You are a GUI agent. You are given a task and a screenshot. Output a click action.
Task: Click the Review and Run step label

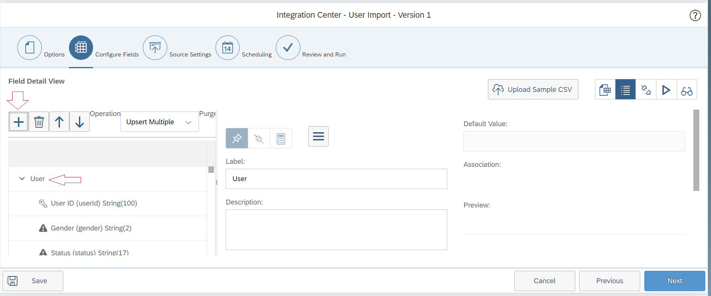324,54
